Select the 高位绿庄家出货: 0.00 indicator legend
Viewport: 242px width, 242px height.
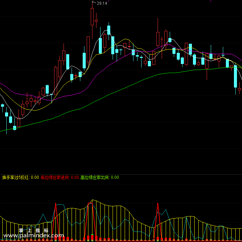tap(100, 177)
